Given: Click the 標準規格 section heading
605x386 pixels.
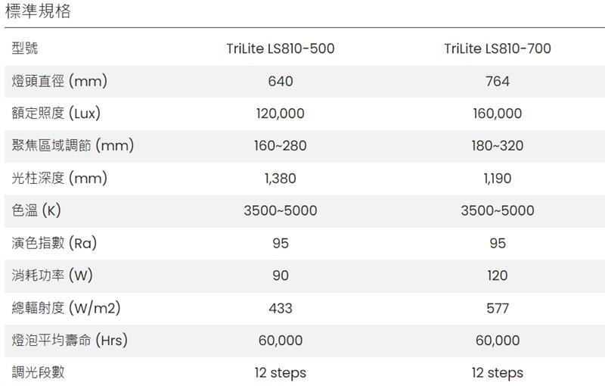Looking at the screenshot, I should pos(38,11).
